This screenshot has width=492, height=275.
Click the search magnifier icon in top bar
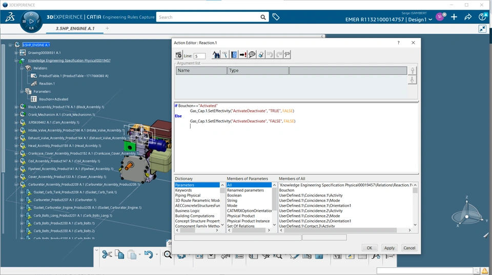click(x=263, y=17)
